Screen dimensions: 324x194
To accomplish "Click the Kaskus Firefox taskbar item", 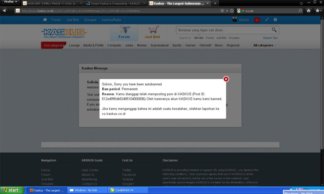I will tap(47, 190).
